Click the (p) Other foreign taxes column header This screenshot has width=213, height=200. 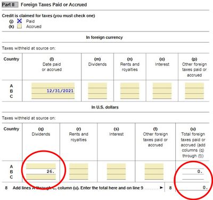click(194, 67)
